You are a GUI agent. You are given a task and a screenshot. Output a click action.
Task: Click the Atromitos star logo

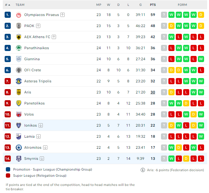(x=19, y=148)
